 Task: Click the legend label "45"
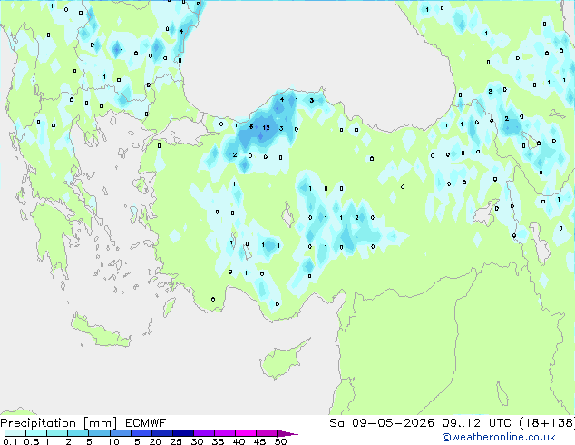point(259,441)
